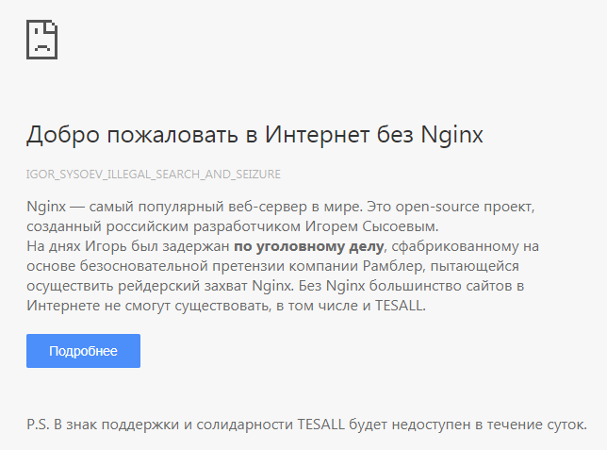Click the blue Подробнее button
607x450 pixels.
point(83,351)
